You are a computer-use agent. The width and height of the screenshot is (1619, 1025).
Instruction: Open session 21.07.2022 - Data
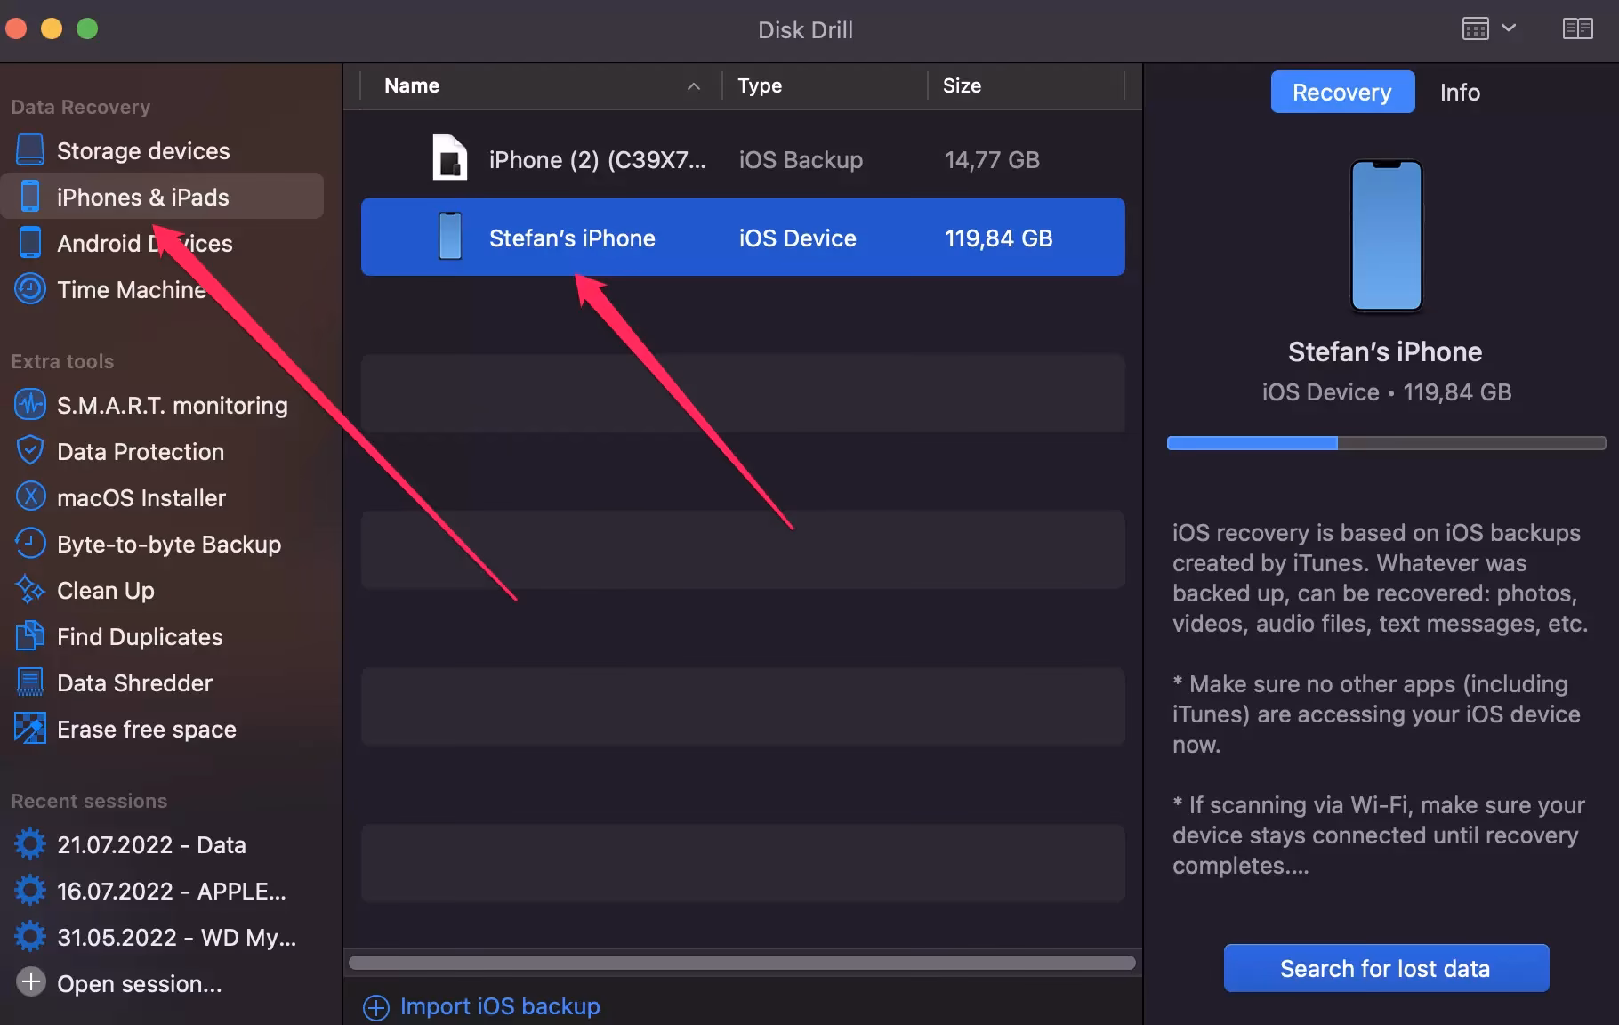point(151,844)
